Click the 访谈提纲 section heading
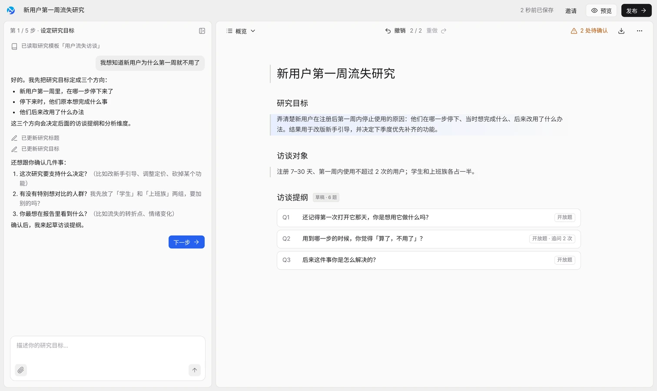 [292, 198]
